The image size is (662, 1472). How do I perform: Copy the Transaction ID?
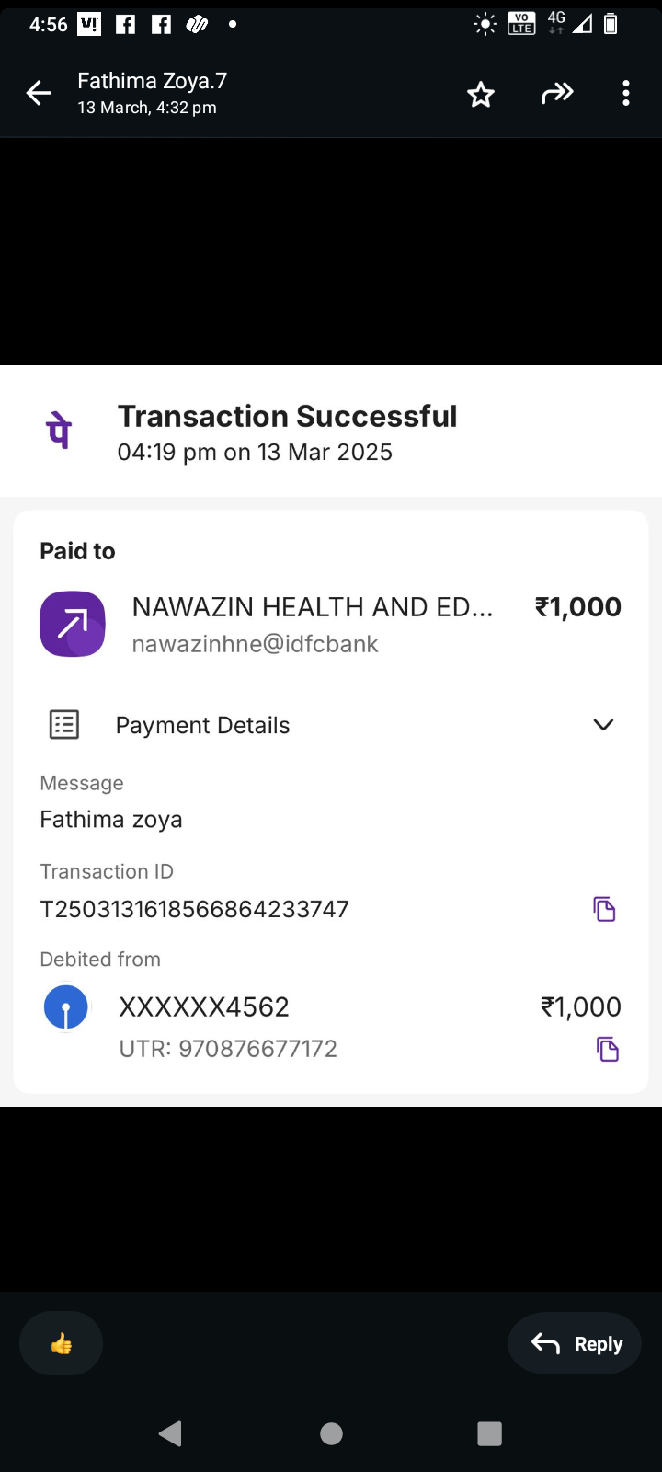coord(604,909)
